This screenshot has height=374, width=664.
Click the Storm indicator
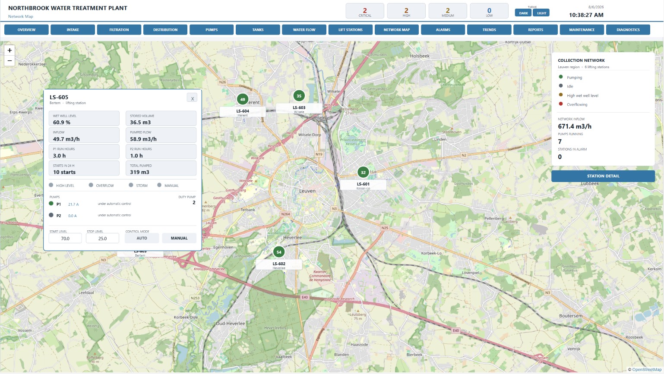point(131,185)
